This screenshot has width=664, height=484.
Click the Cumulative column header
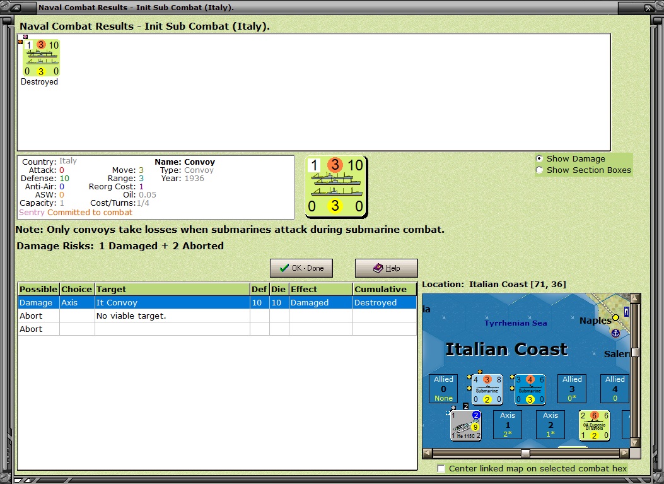385,289
